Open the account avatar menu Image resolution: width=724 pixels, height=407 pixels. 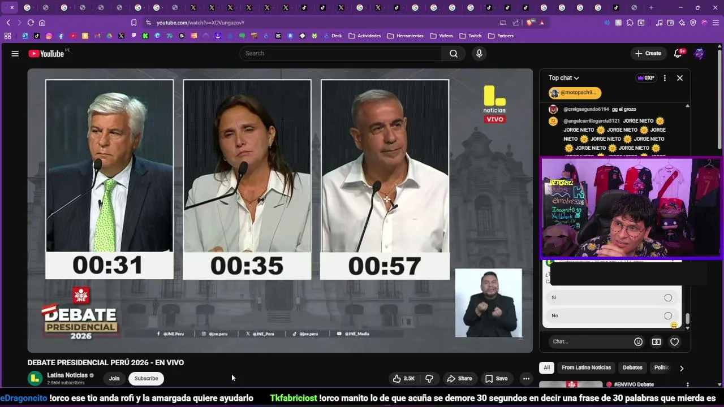pos(700,54)
